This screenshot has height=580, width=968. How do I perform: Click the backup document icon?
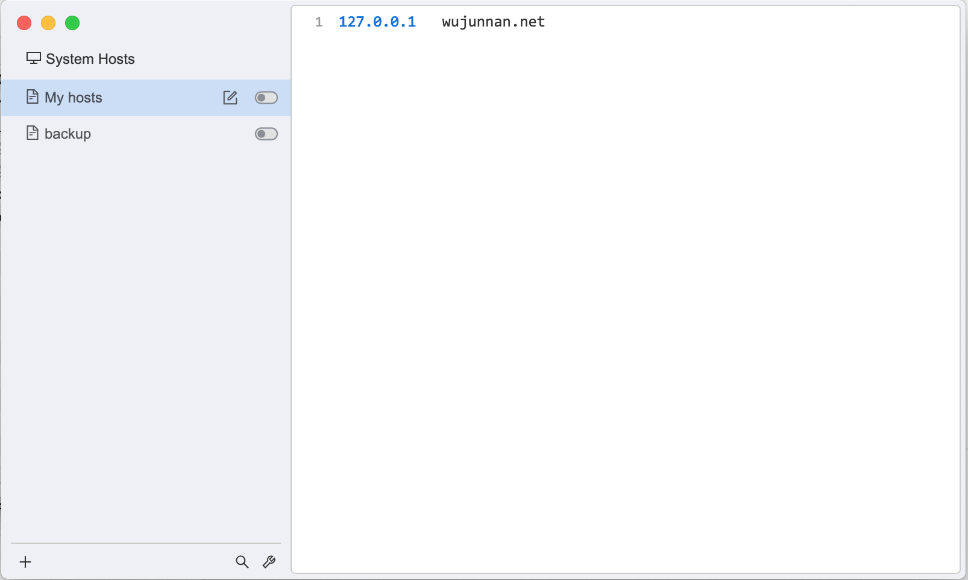point(33,133)
